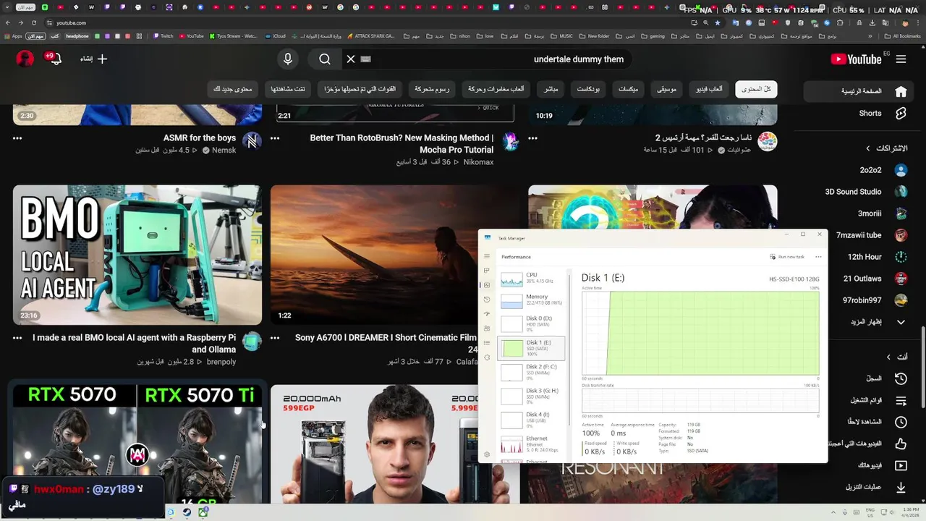Open Nemsk channel avatar

252,141
